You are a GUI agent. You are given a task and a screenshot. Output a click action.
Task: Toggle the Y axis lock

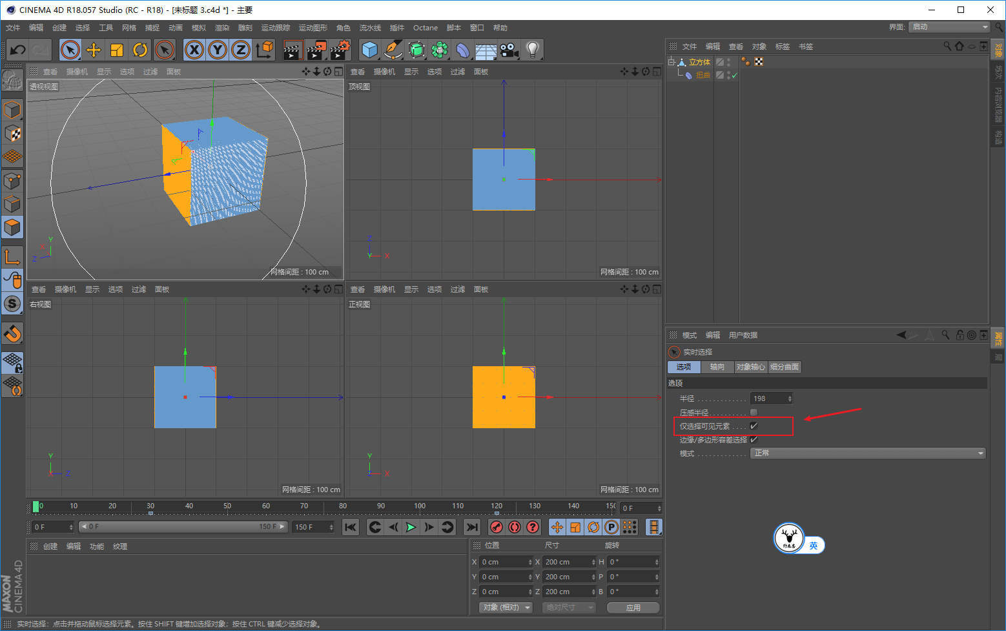(218, 50)
